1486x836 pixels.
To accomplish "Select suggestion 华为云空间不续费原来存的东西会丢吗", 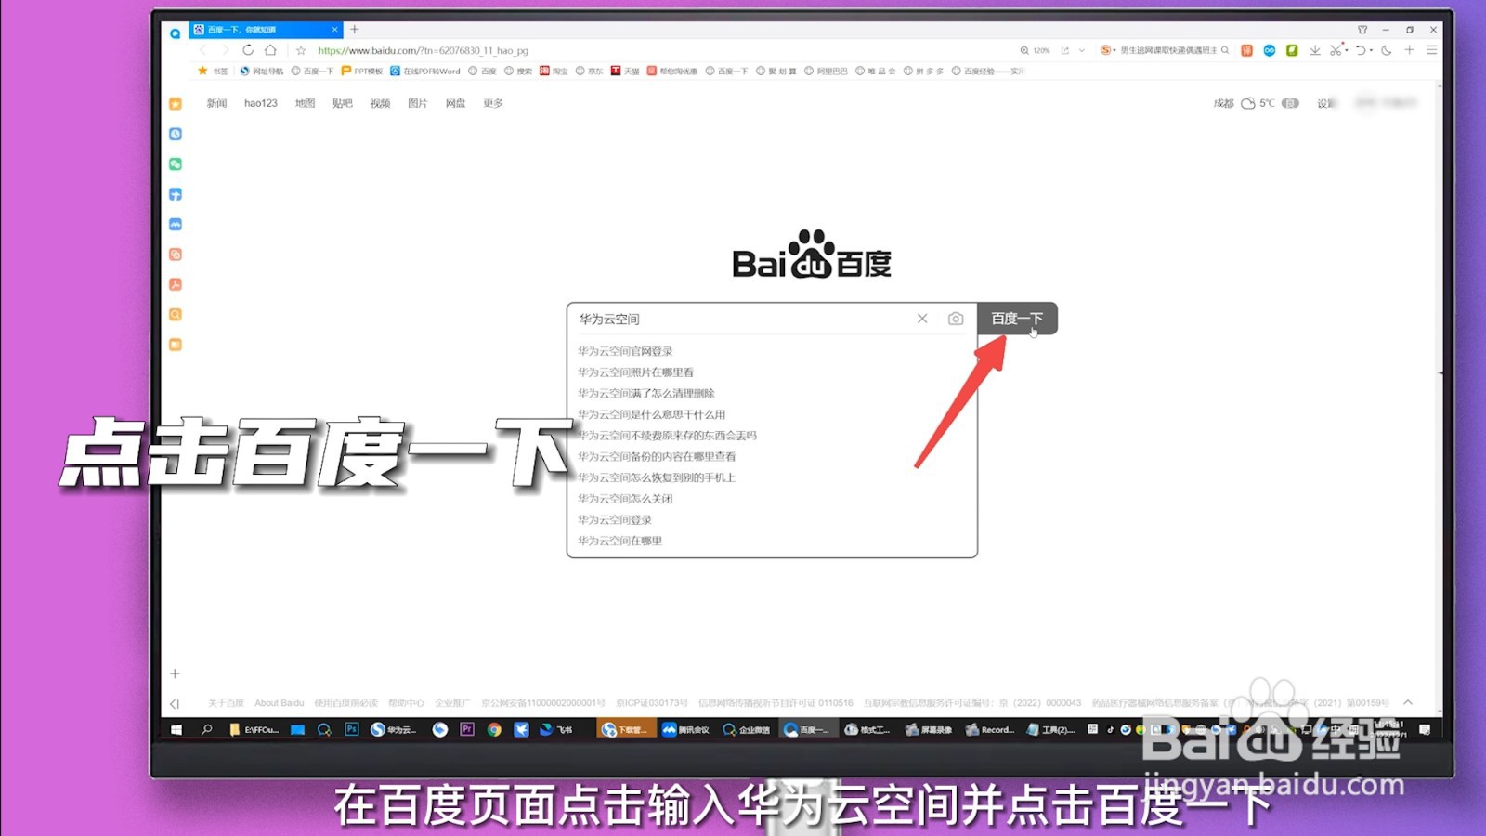I will [x=667, y=436].
